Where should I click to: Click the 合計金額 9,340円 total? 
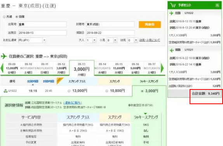[x=206, y=94]
